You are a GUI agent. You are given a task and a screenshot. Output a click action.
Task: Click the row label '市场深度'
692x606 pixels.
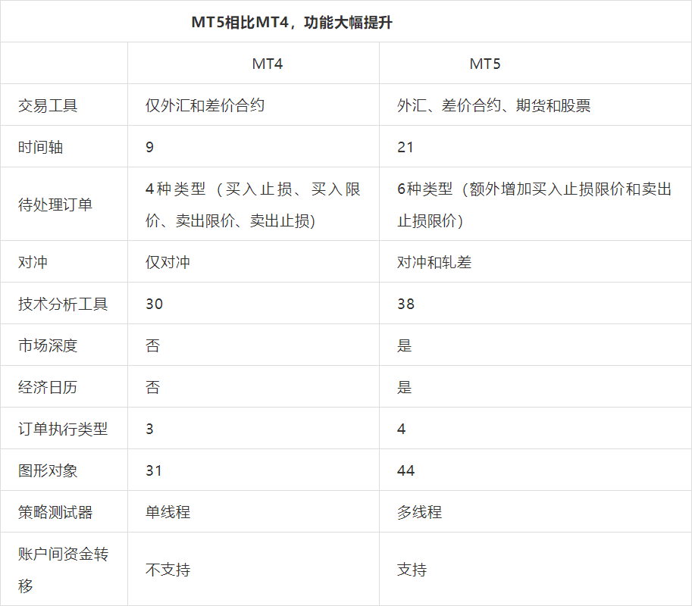(48, 345)
